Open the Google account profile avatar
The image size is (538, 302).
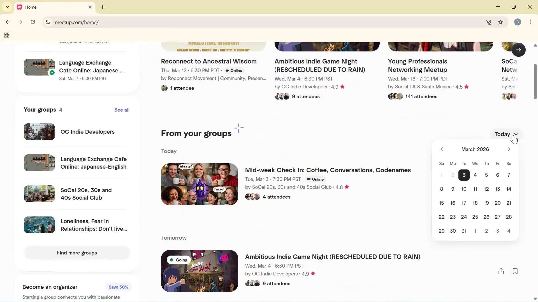point(518,22)
